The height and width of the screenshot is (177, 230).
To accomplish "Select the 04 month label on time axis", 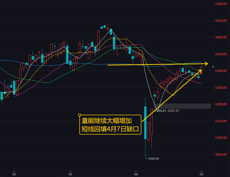I will click(136, 174).
